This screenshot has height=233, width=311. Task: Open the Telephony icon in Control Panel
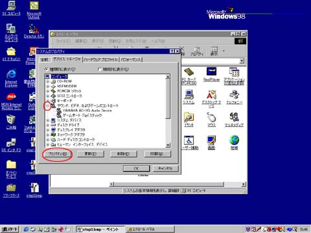click(x=234, y=94)
